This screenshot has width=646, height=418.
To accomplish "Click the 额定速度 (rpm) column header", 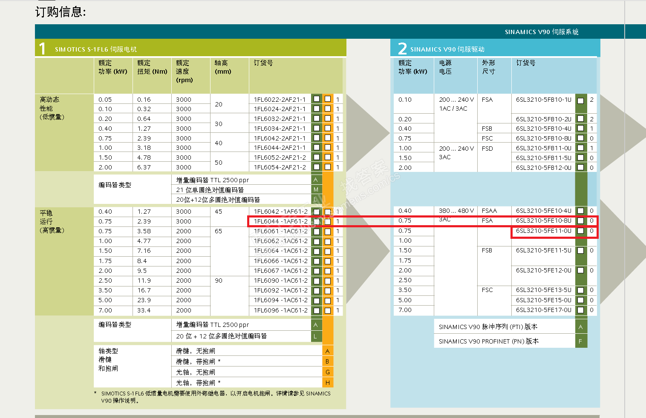I will 185,72.
